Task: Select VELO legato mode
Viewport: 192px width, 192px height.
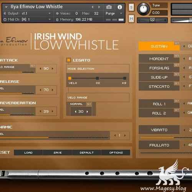Action: [70, 78]
